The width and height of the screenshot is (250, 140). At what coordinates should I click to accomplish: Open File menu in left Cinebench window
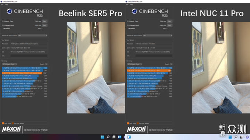2,5
